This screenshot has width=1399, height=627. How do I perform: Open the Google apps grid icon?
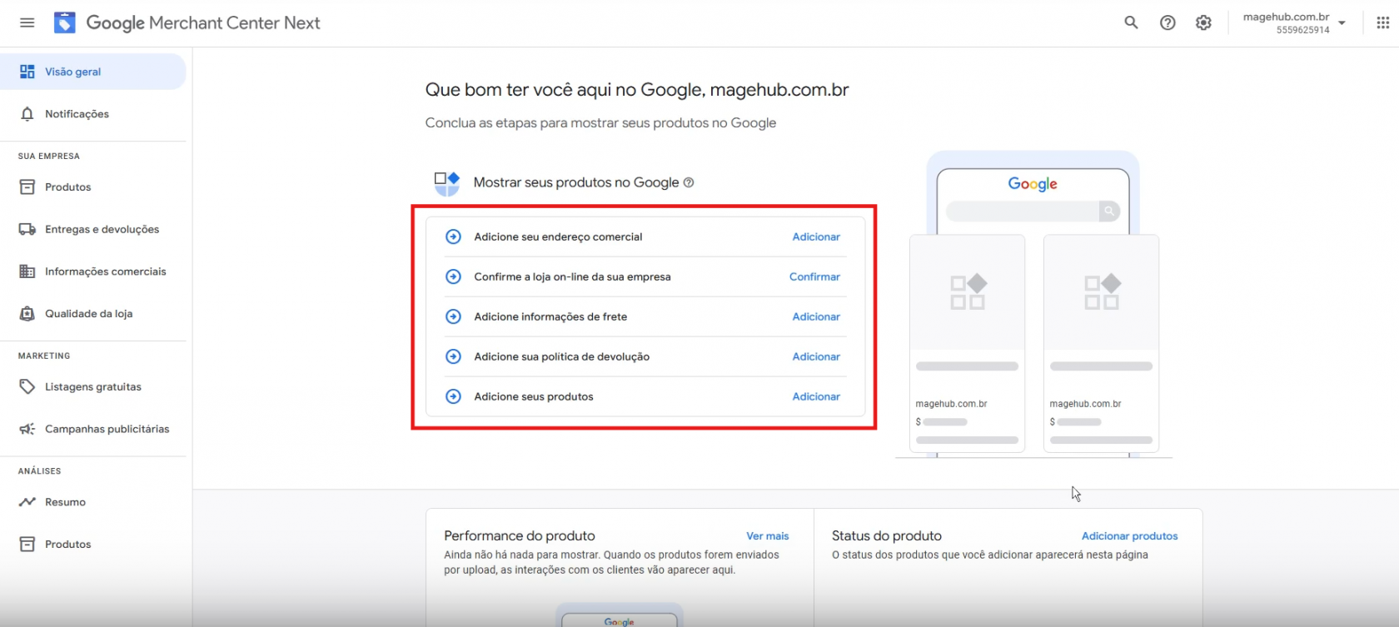[1382, 22]
